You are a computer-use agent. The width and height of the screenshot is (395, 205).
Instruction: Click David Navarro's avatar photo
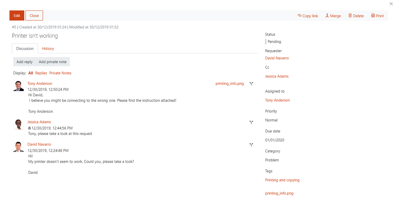[19, 147]
